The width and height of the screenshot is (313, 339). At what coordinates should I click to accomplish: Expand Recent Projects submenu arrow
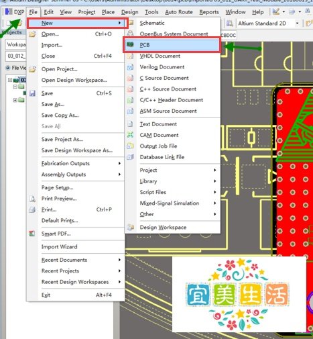[119, 271]
